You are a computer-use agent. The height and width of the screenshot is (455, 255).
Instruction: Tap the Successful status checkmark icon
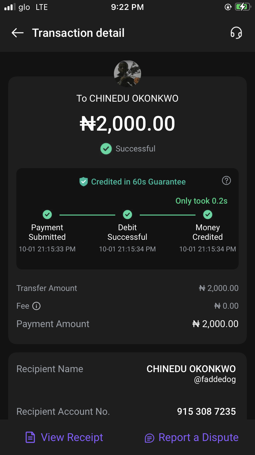(106, 149)
